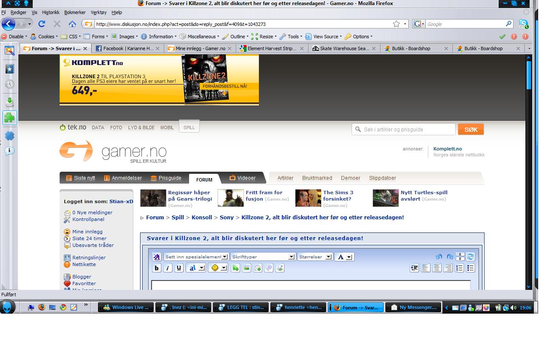Switch to the Skate Warehouse tab
This screenshot has width=545, height=340.
point(344,48)
